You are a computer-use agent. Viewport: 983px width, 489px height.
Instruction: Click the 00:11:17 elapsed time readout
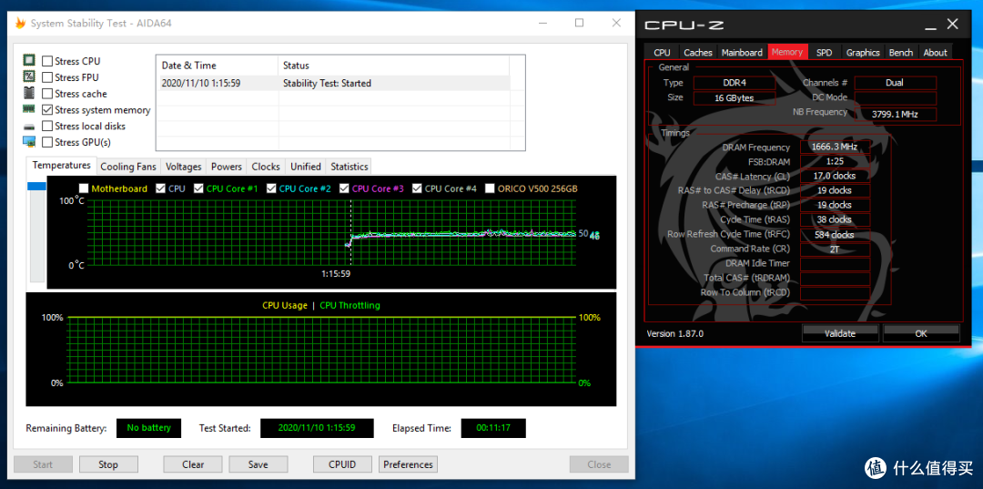click(x=493, y=428)
